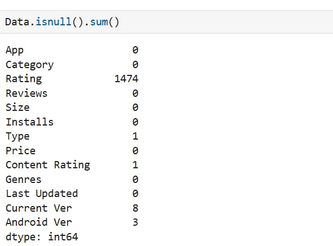
Task: Click the Size row label
Action: (x=17, y=108)
